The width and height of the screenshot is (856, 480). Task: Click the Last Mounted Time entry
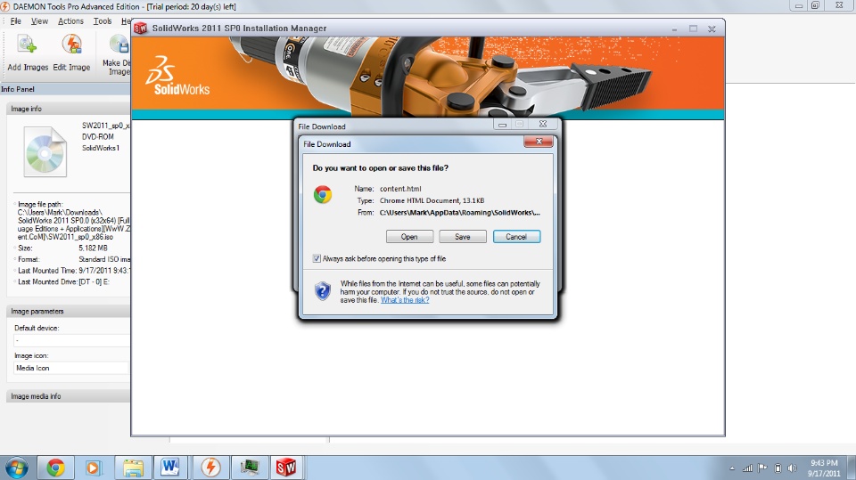[72, 271]
